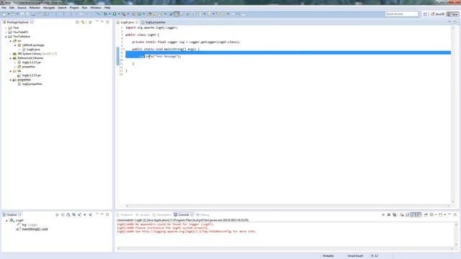
Task: Select the Java perspective button
Action: (452, 14)
